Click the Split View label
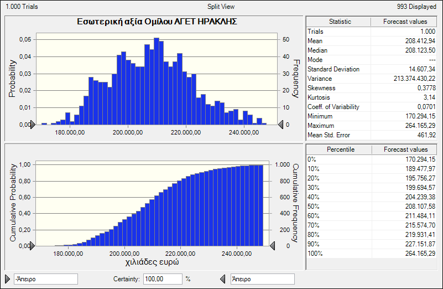The width and height of the screenshot is (443, 289). (221, 7)
